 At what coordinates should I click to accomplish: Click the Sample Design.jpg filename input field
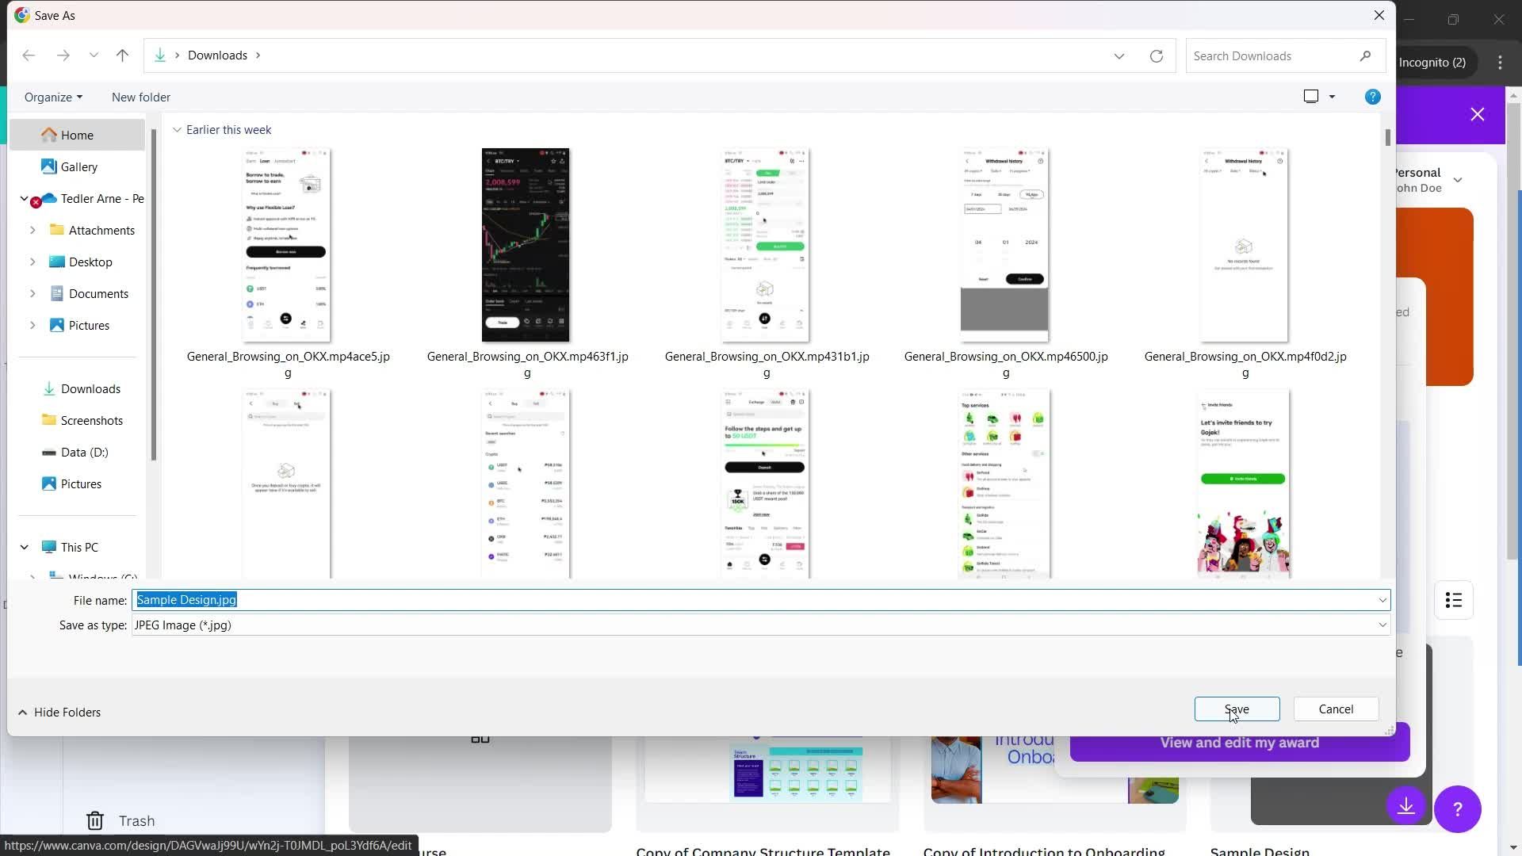pyautogui.click(x=761, y=599)
